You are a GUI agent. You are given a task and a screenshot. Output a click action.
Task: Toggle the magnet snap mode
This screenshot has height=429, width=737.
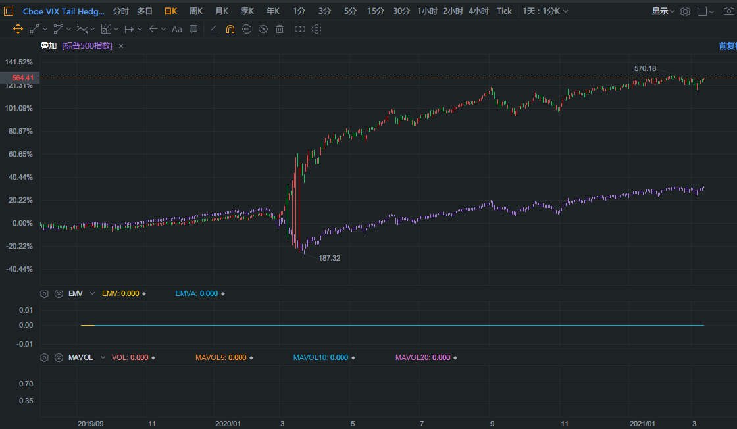point(230,29)
